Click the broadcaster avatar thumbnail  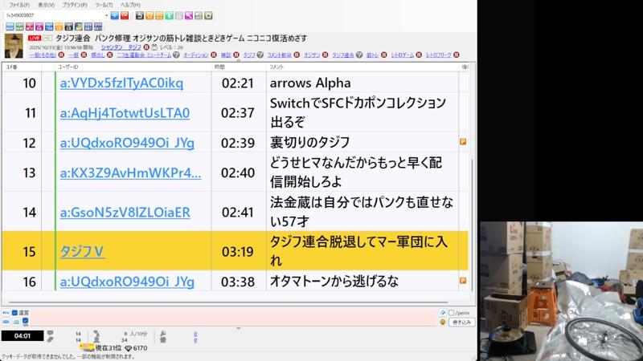click(x=14, y=46)
